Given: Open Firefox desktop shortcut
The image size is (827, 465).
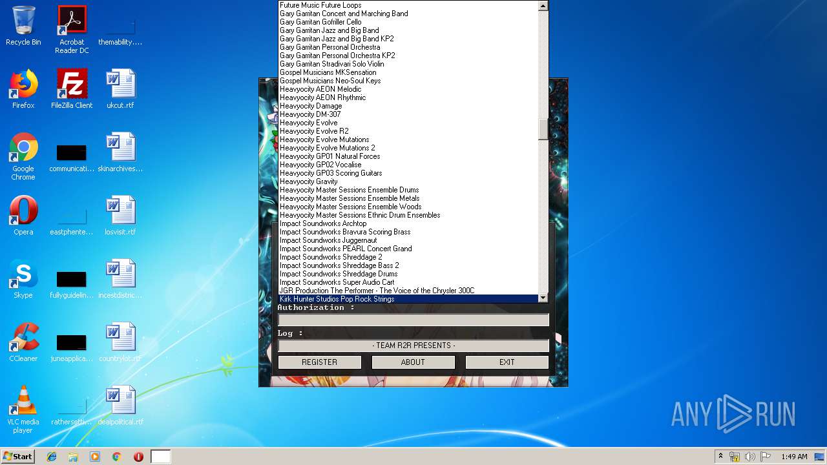Looking at the screenshot, I should pyautogui.click(x=23, y=89).
